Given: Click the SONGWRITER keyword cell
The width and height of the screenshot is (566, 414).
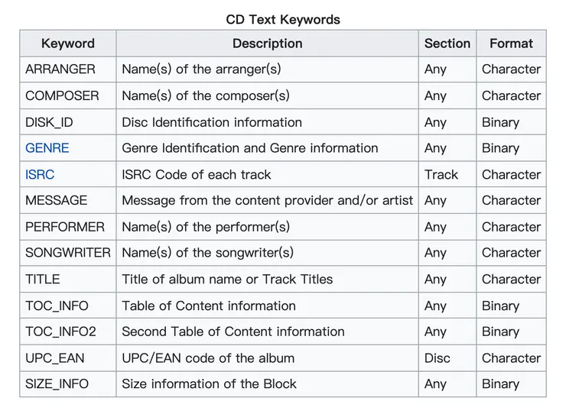Looking at the screenshot, I should [x=68, y=253].
